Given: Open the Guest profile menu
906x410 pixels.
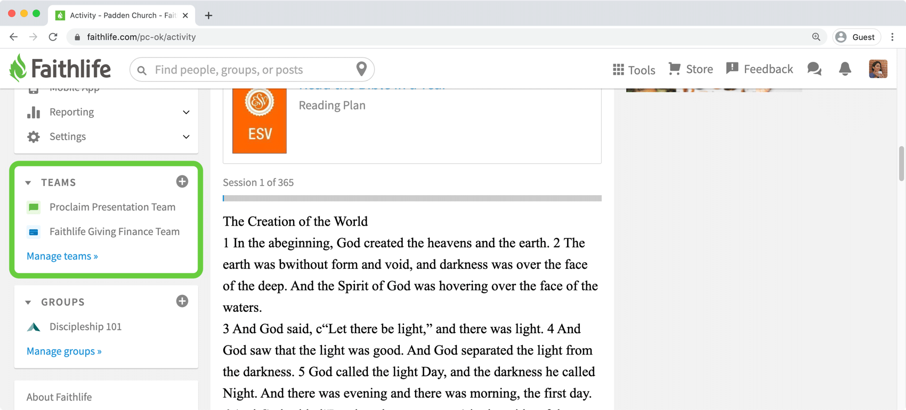Looking at the screenshot, I should point(856,37).
